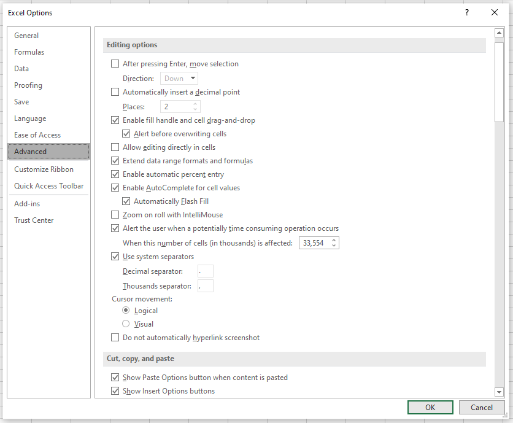Viewport: 513px width, 423px height.
Task: Click scrollbar up arrow at top
Action: pos(499,33)
